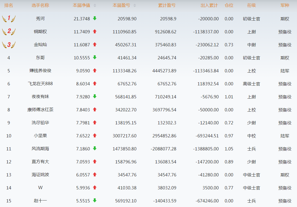The width and height of the screenshot is (297, 207).
Task: Click green down arrow beside 5.5515
Action: pos(95,200)
